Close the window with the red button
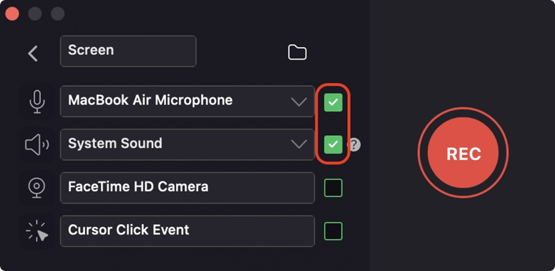The image size is (555, 271). (12, 13)
